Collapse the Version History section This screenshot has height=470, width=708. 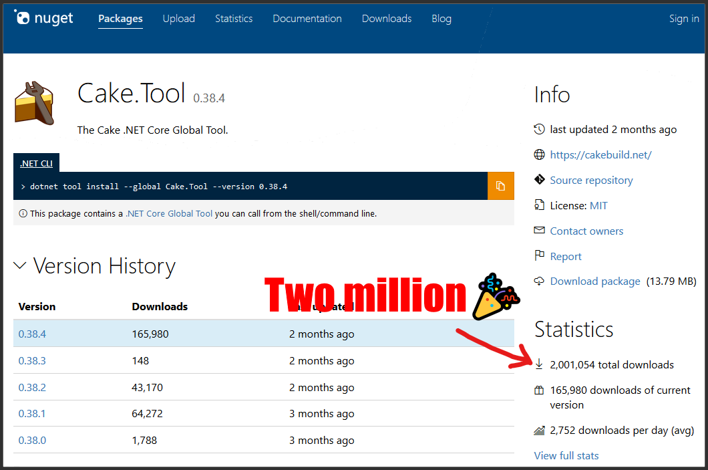click(20, 265)
